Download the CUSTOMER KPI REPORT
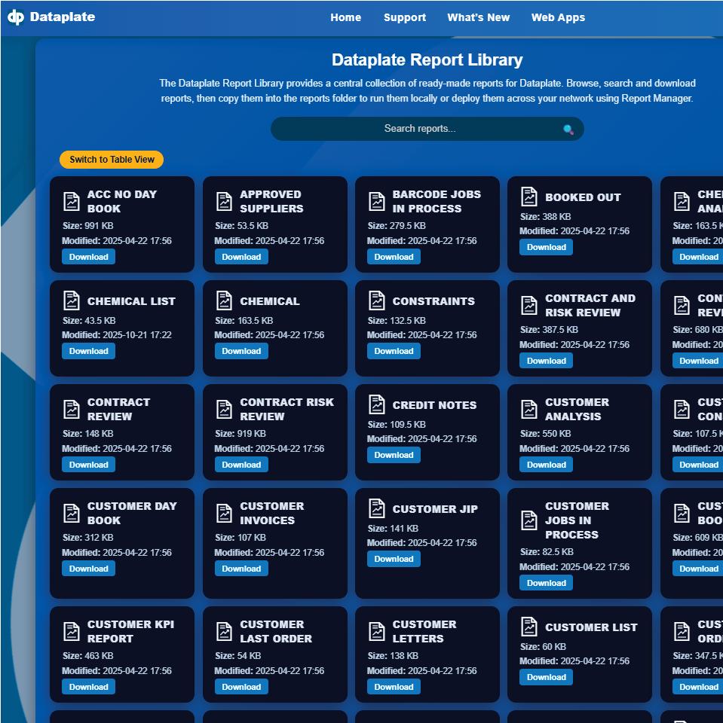The width and height of the screenshot is (723, 723). (x=89, y=687)
